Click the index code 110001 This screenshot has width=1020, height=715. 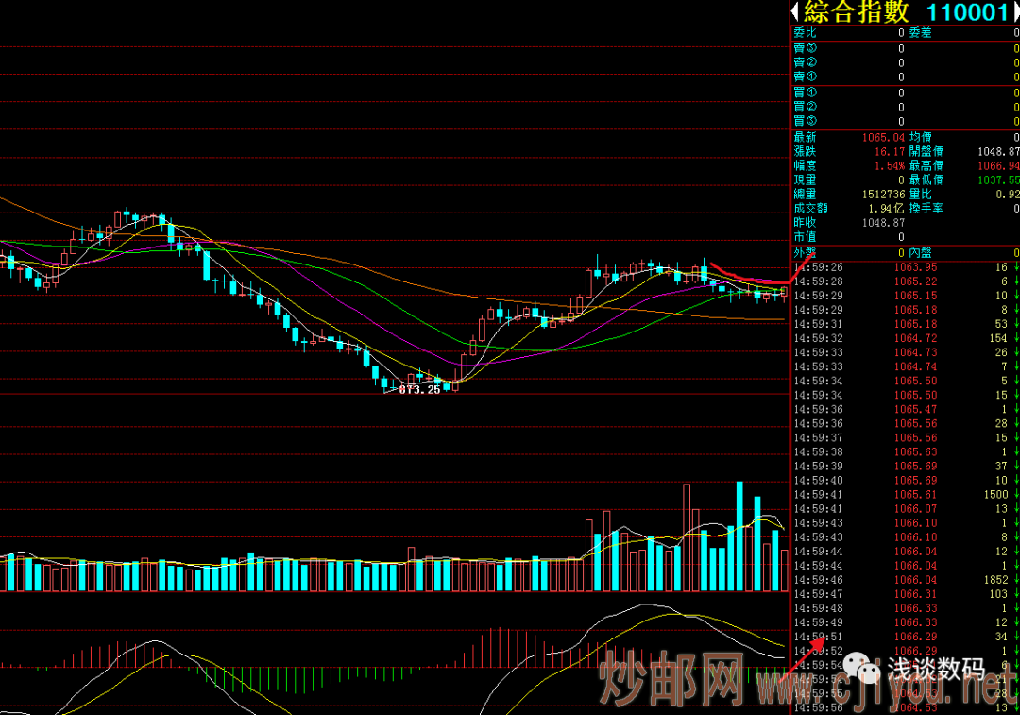pos(967,12)
